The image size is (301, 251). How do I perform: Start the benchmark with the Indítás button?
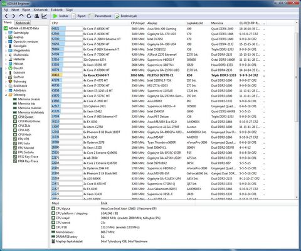pos(60,16)
